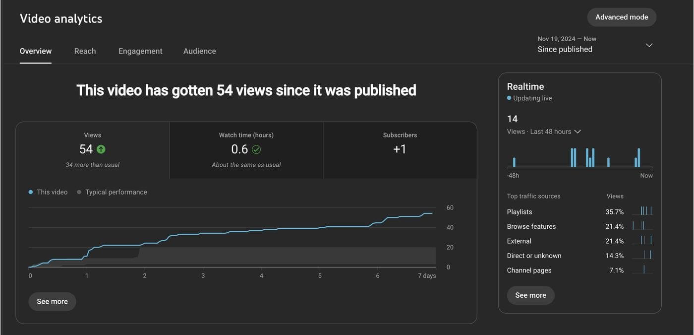Viewport: 694px width, 335px height.
Task: Click the green checkmark next to watch time
Action: (x=257, y=149)
